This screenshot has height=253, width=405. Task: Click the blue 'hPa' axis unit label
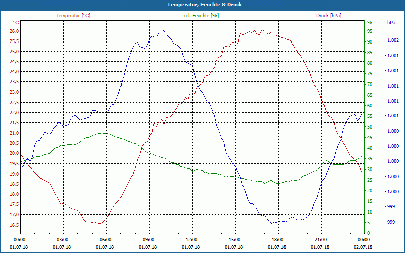391,23
